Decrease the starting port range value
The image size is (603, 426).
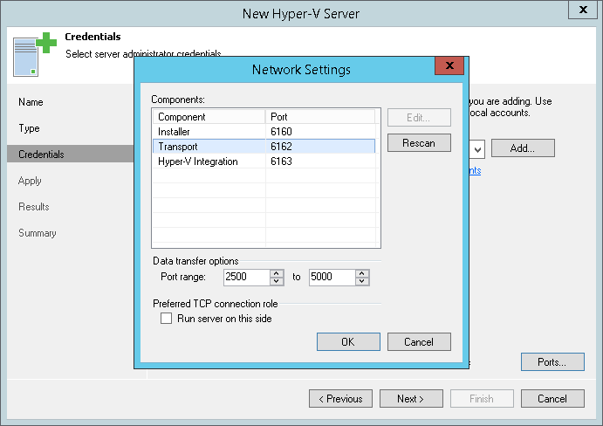click(277, 281)
